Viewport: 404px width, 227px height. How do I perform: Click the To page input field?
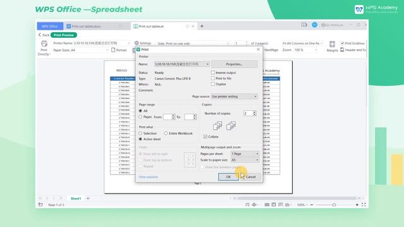pyautogui.click(x=189, y=117)
